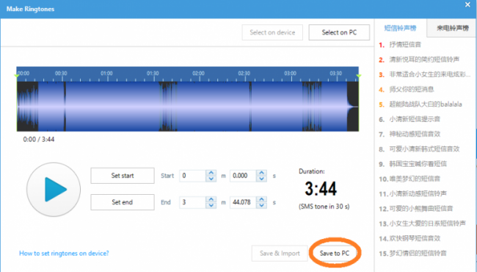Click the End seconds field showing 44.078

(x=243, y=202)
